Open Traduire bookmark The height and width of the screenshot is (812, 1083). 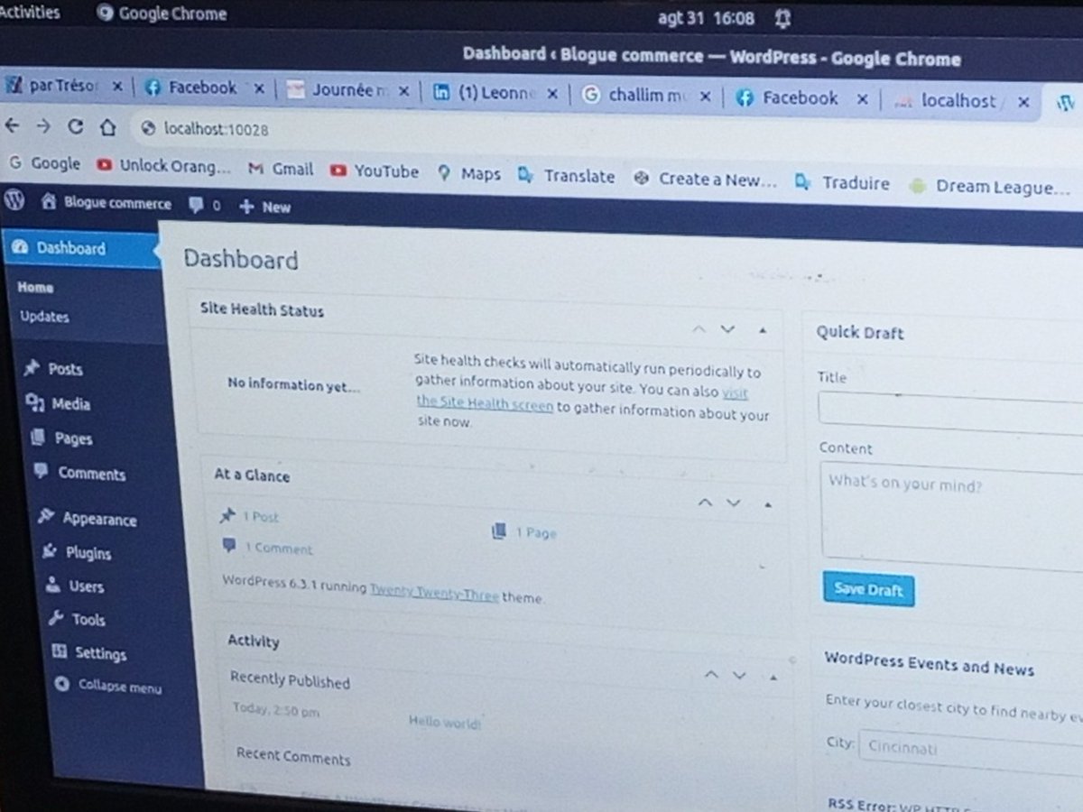[x=842, y=182]
